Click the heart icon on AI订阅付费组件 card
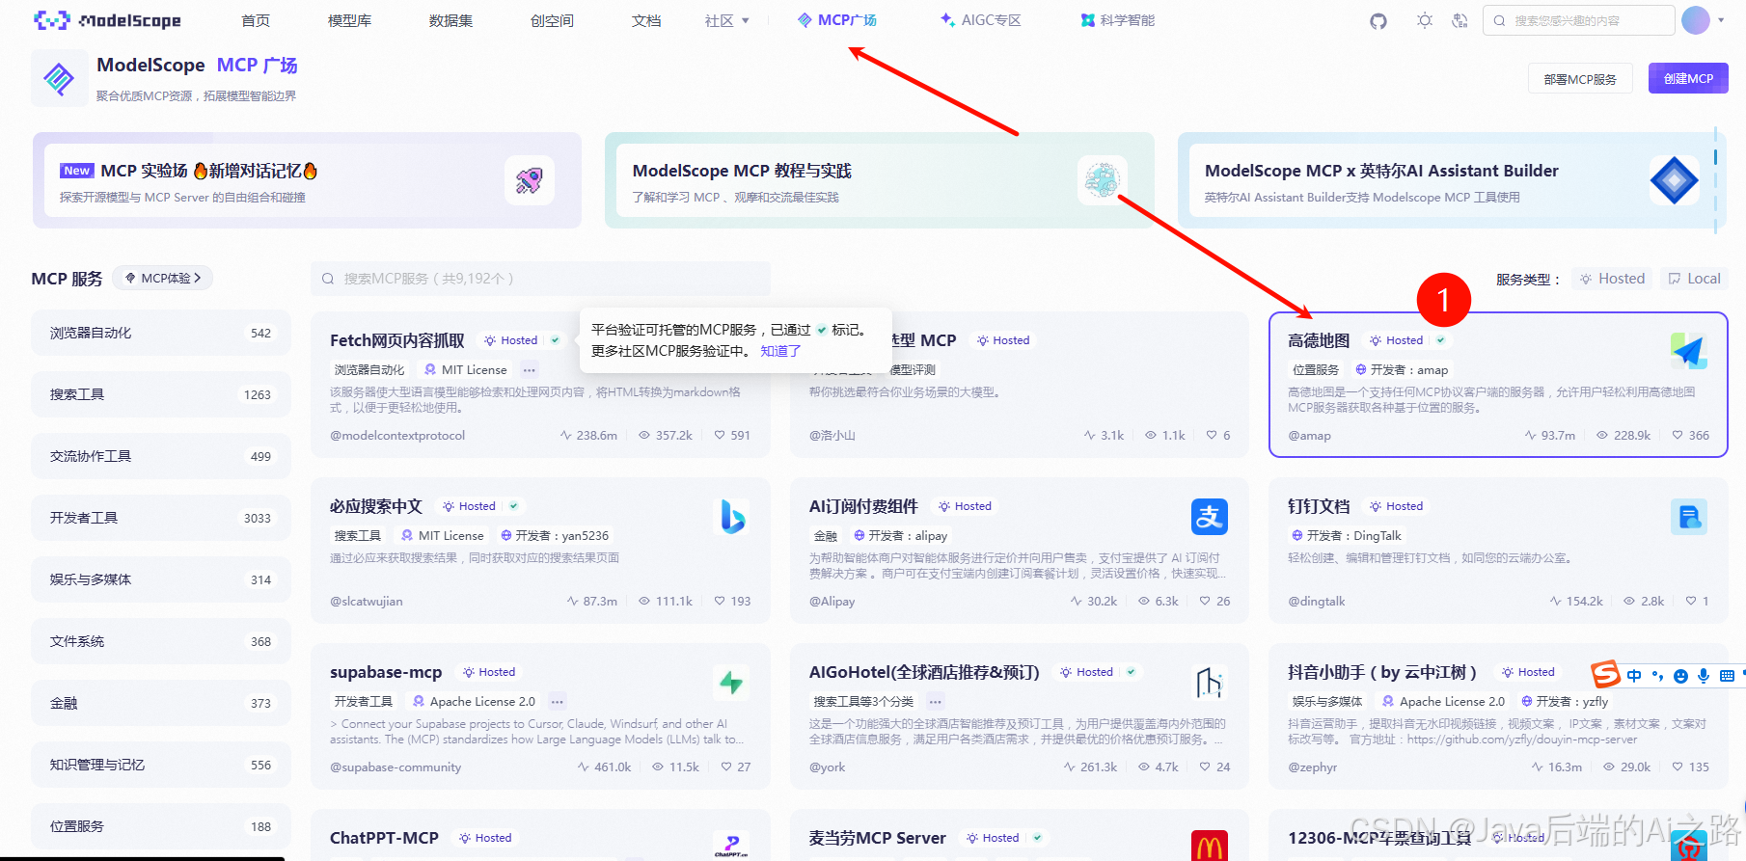 (x=1205, y=602)
